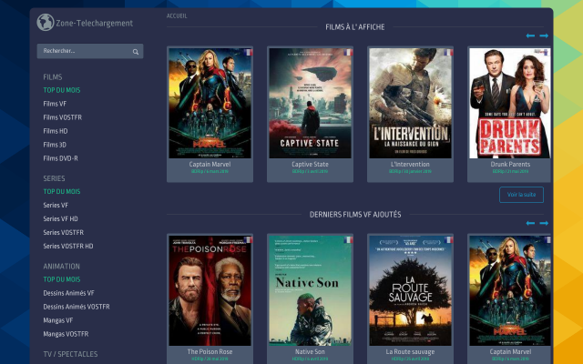This screenshot has height=364, width=583.
Task: Open Films 3D category
Action: pyautogui.click(x=55, y=145)
